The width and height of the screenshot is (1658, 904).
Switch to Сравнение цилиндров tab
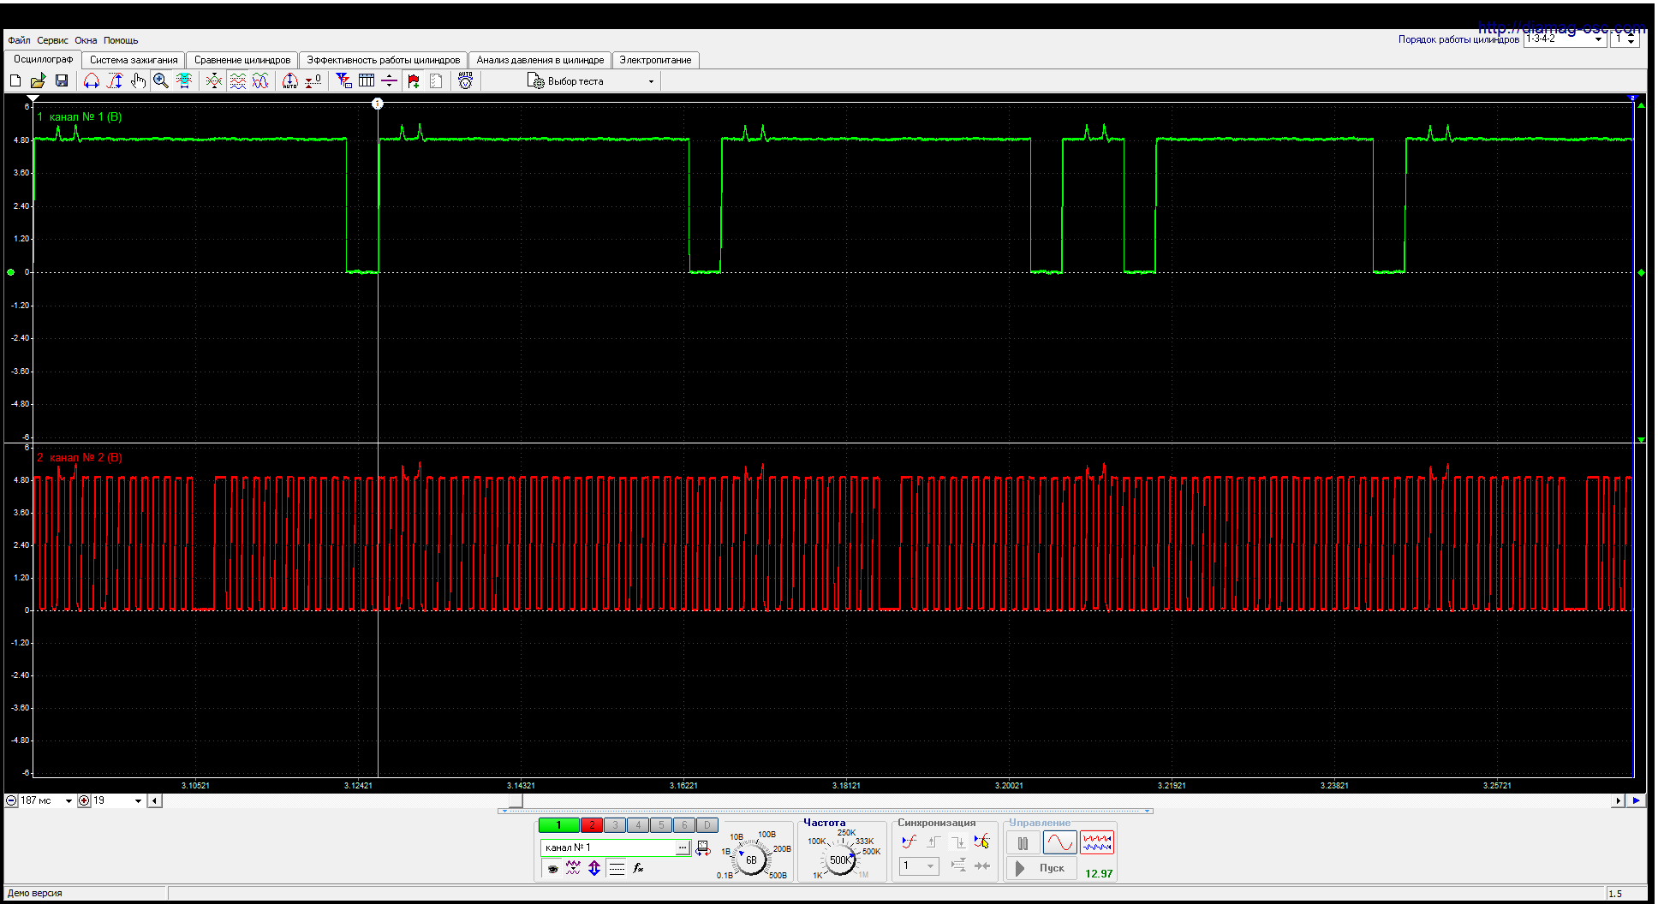tap(242, 60)
